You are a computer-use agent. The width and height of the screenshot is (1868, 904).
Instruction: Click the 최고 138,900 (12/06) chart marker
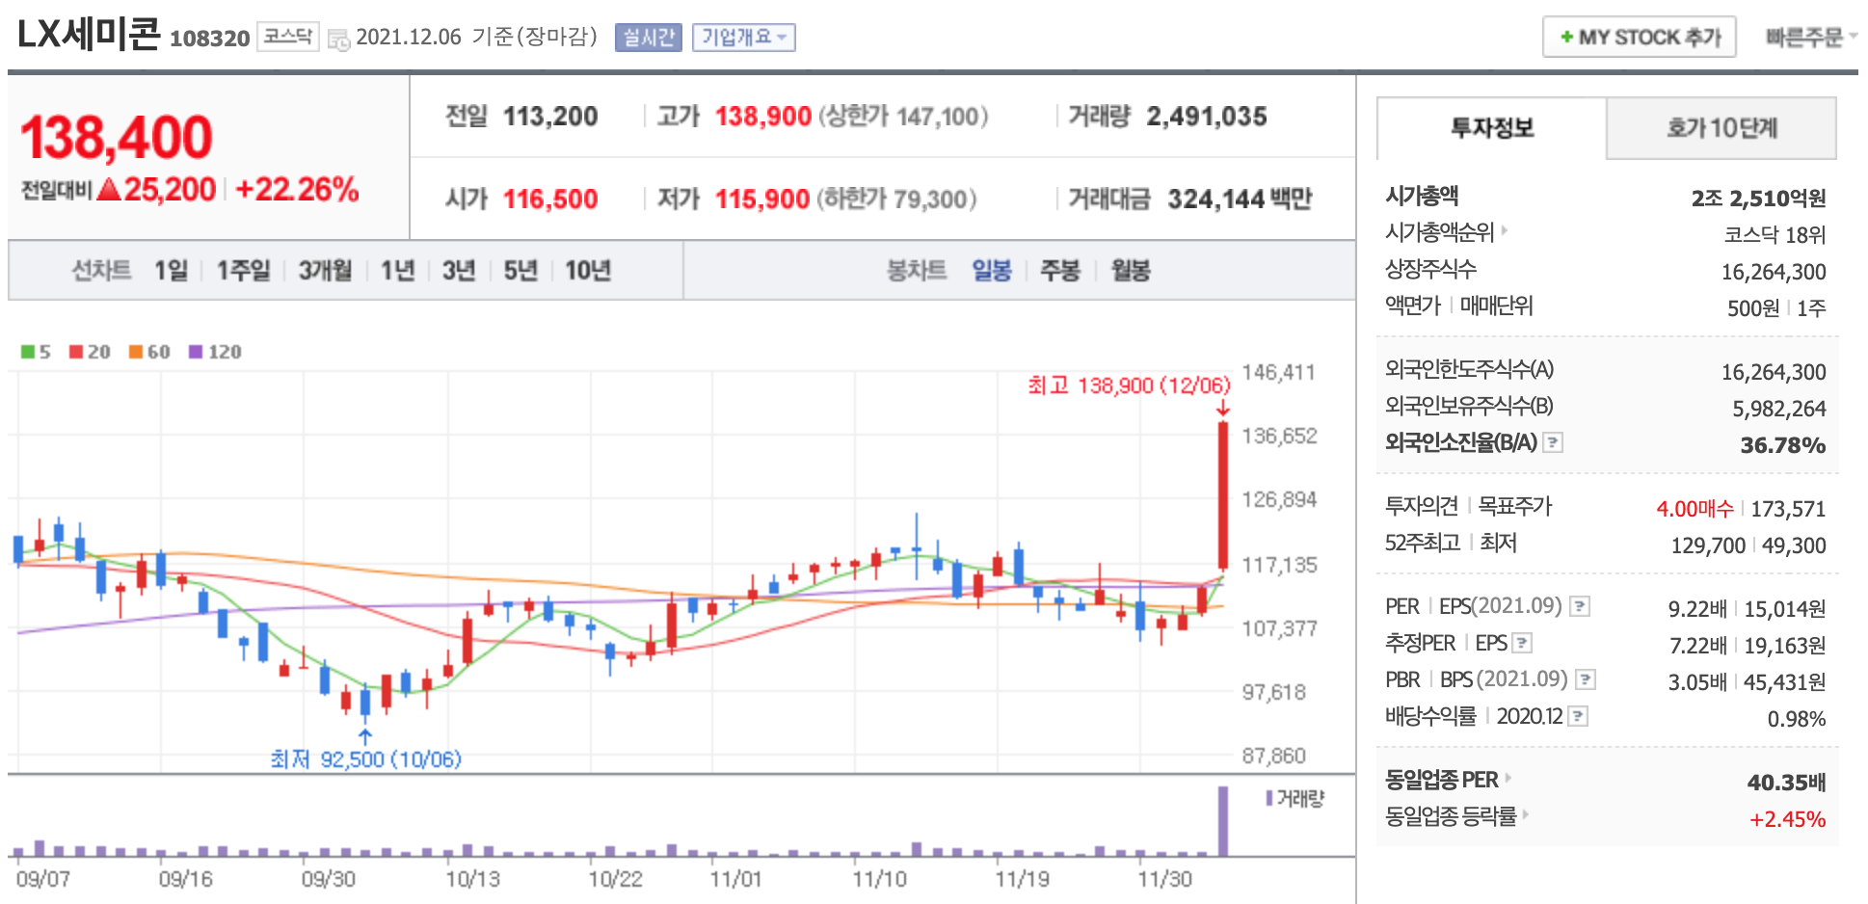[1129, 386]
